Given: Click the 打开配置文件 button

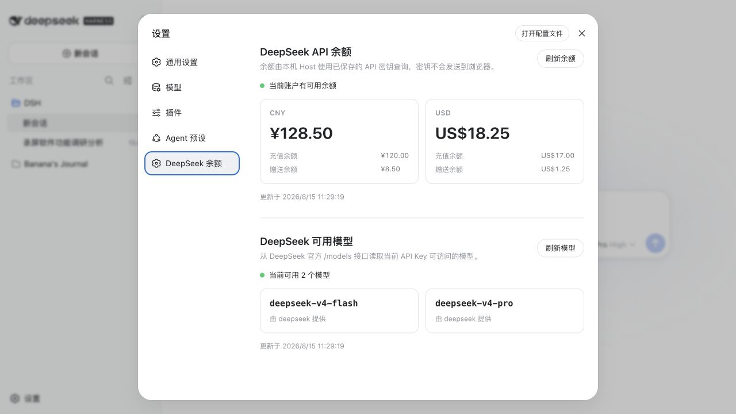Looking at the screenshot, I should 542,33.
